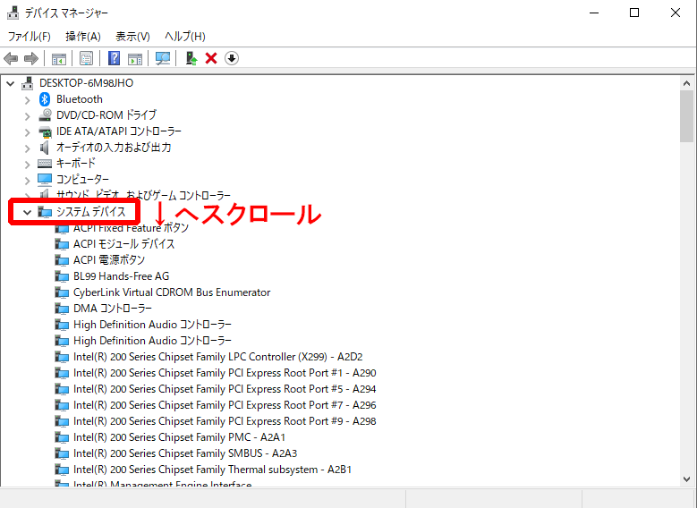This screenshot has height=508, width=697.
Task: Click the keyboard category icon
Action: (x=45, y=164)
